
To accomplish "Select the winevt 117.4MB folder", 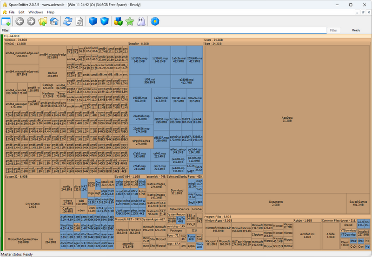I will [x=67, y=202].
